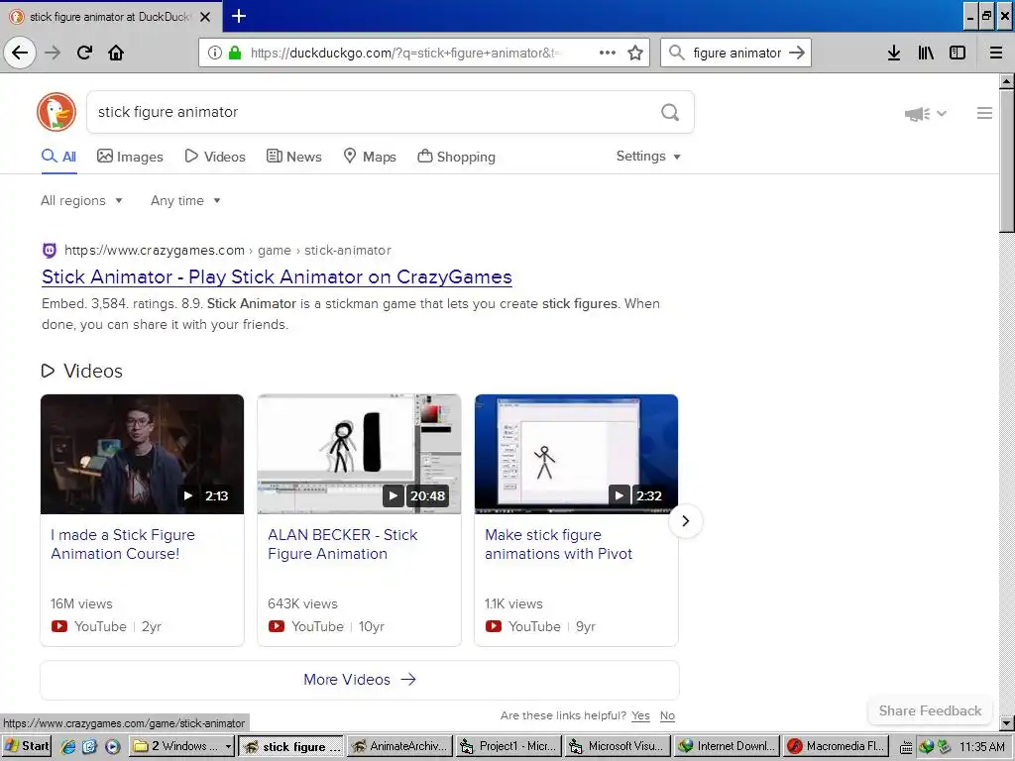
Task: Play the 2:13 stick figure course thumbnail
Action: [x=143, y=454]
